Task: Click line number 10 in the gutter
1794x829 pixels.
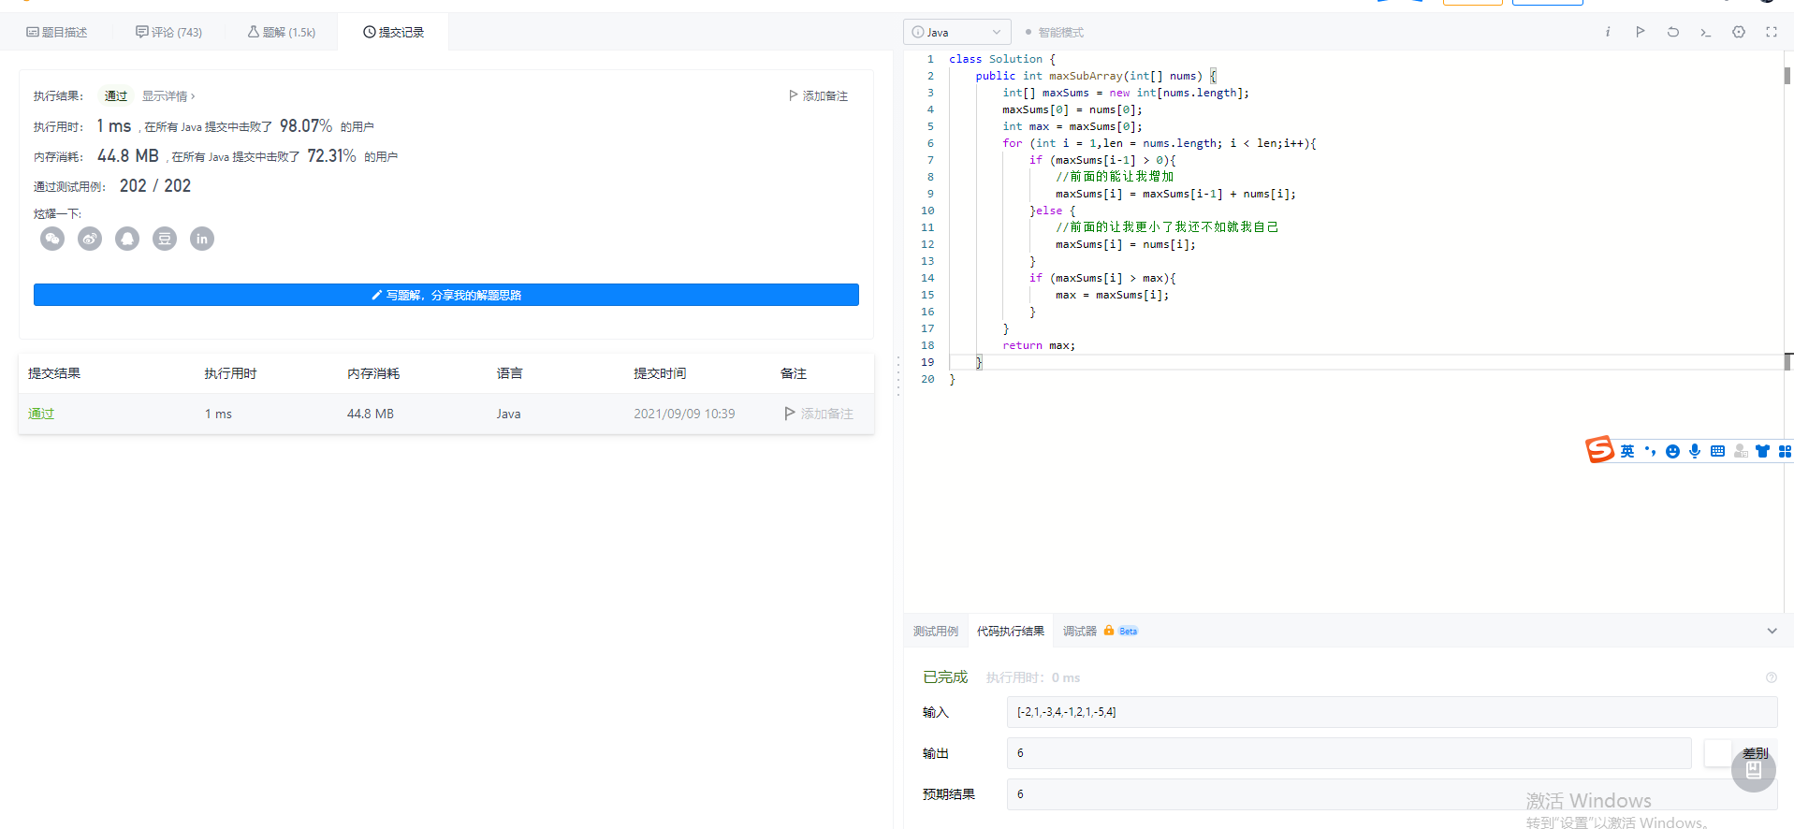Action: (927, 211)
